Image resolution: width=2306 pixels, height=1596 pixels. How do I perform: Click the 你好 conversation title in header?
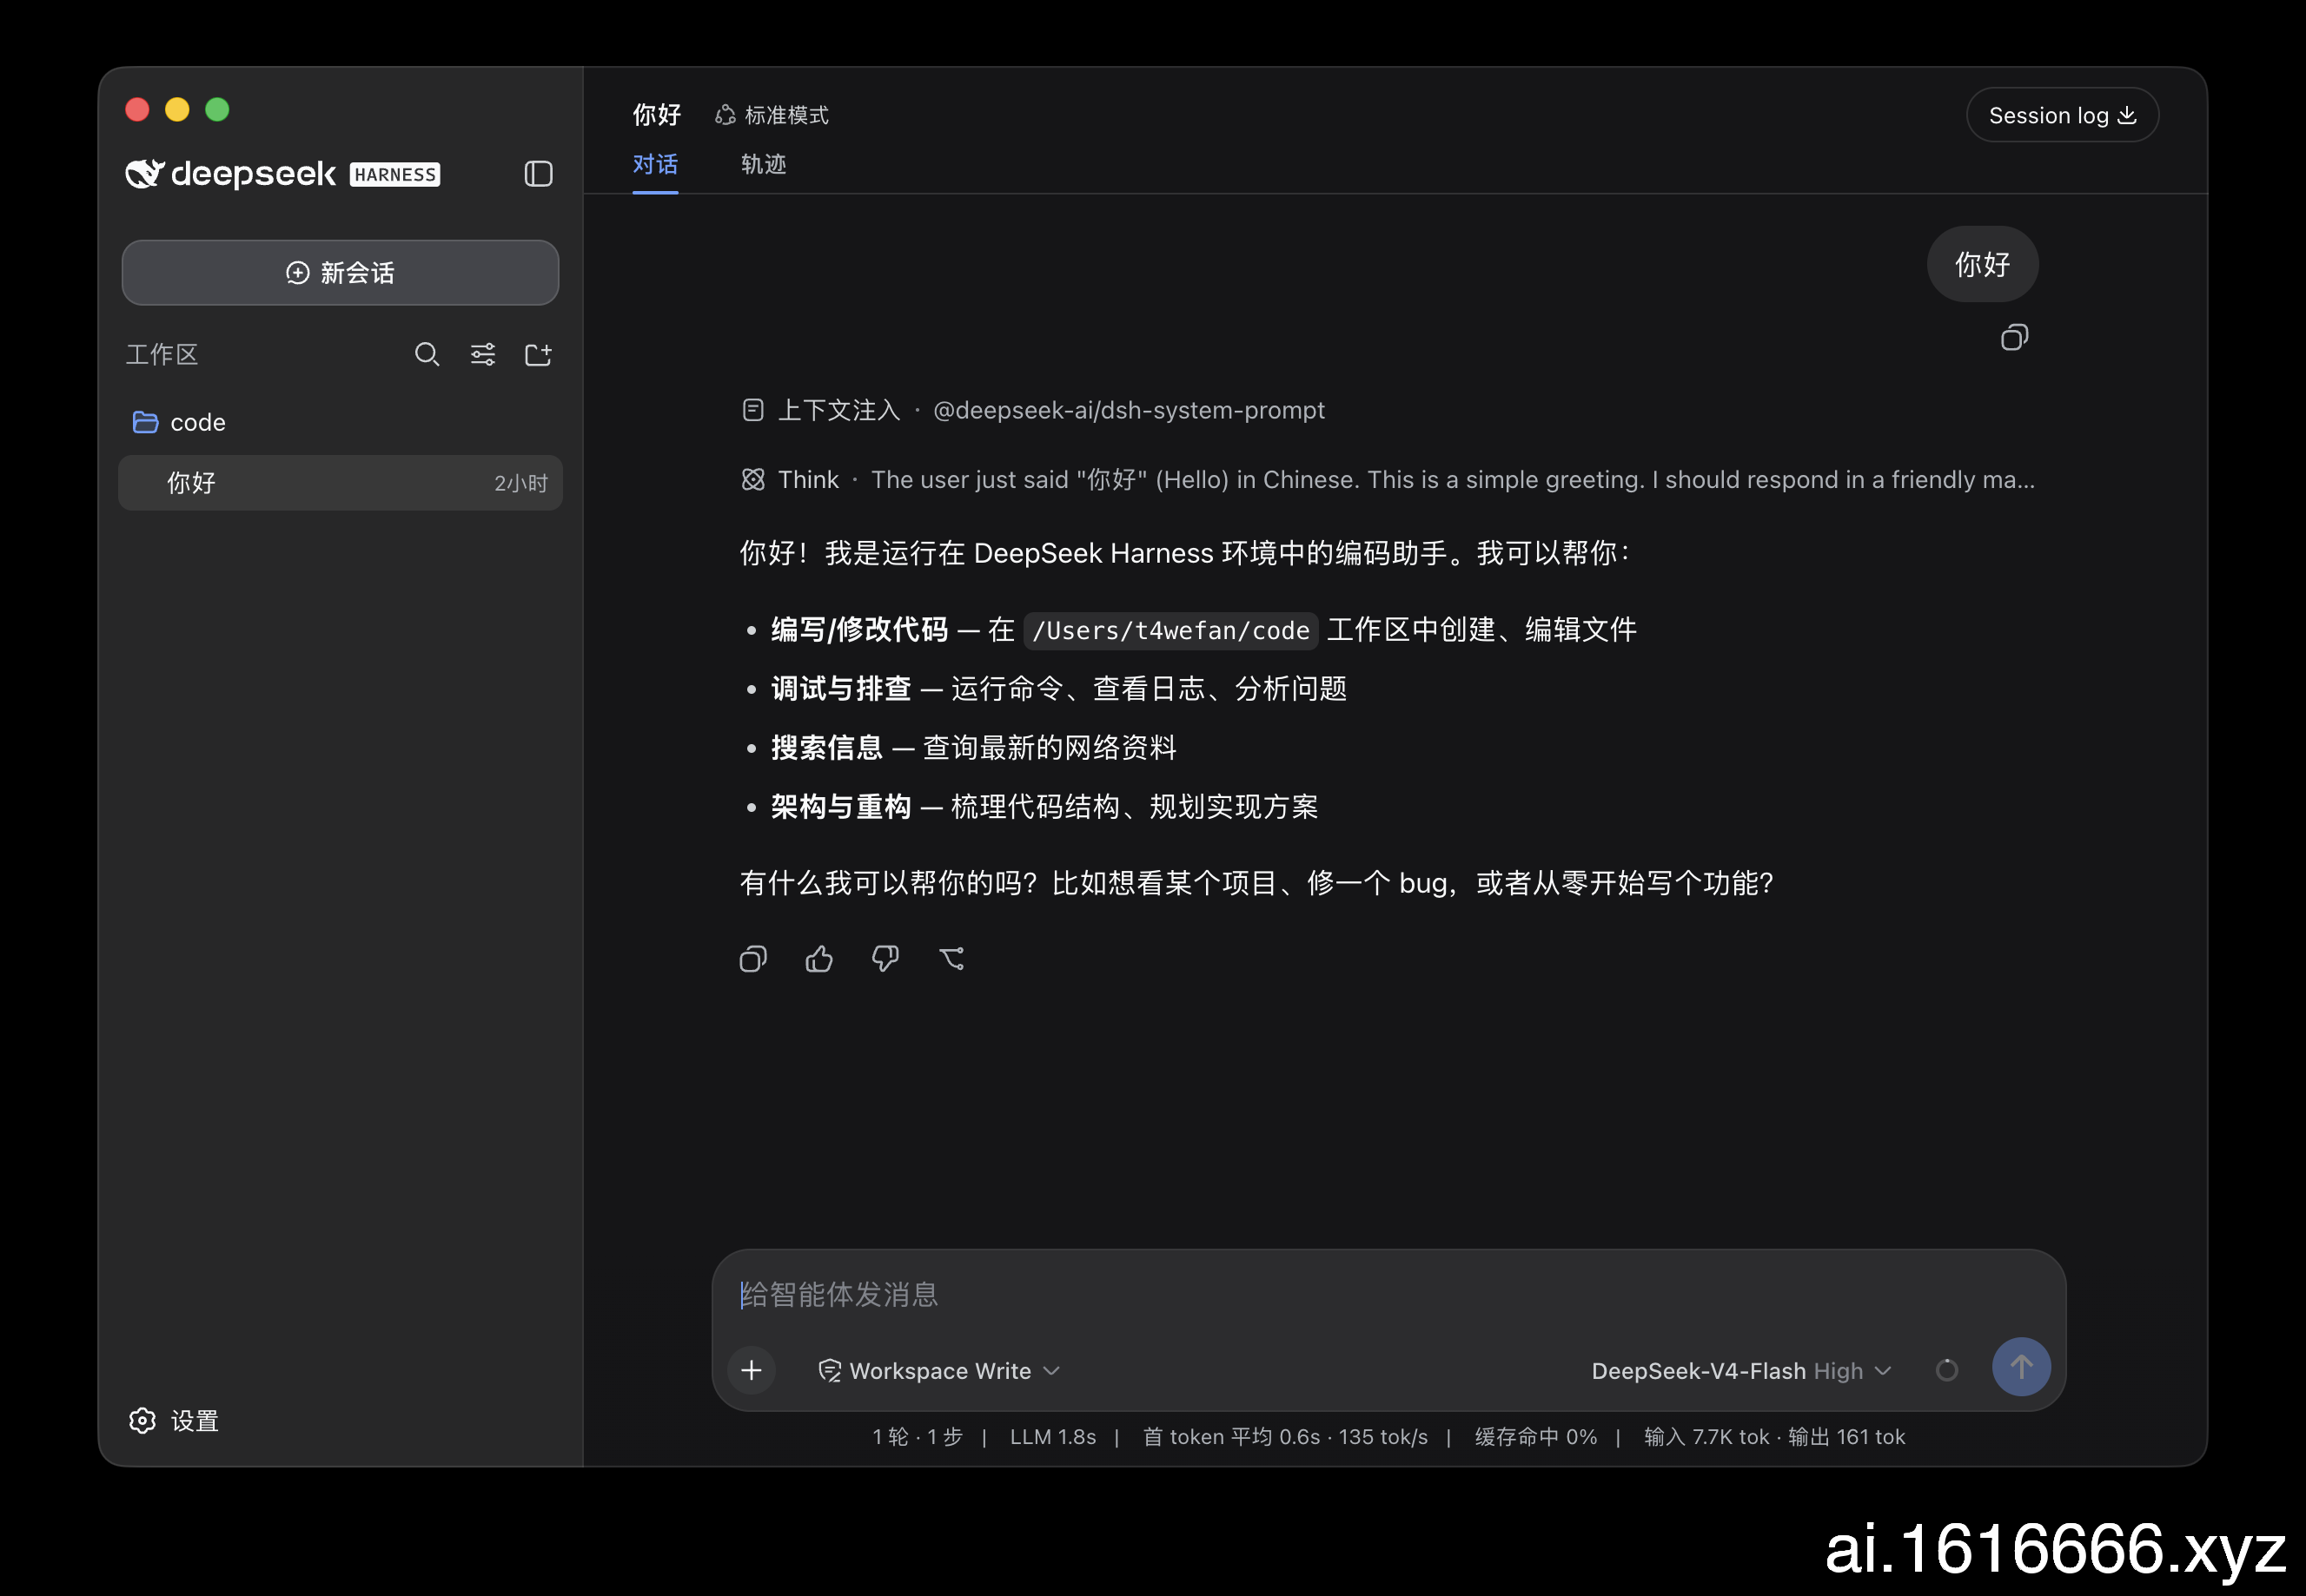(x=657, y=115)
